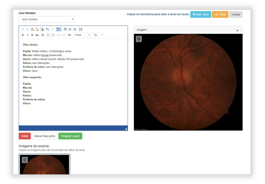The width and height of the screenshot is (265, 184).
Task: Click the Ler Texto button
Action: [220, 14]
